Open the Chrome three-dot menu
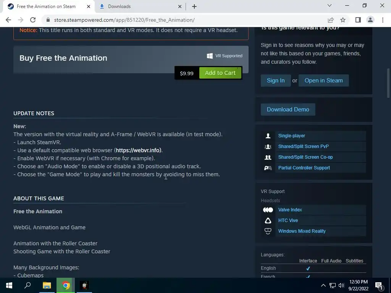Viewport: 391px width, 293px height. pyautogui.click(x=383, y=20)
